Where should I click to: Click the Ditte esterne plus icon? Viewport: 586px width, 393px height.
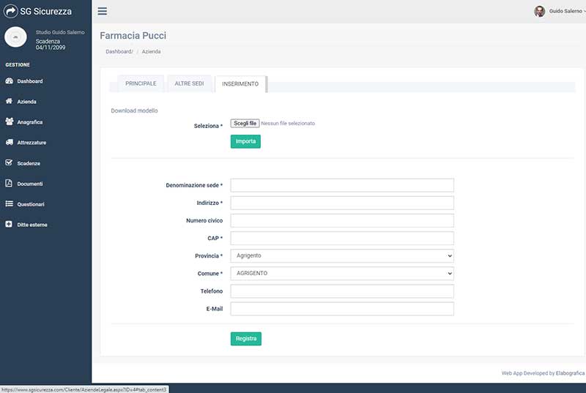click(9, 224)
